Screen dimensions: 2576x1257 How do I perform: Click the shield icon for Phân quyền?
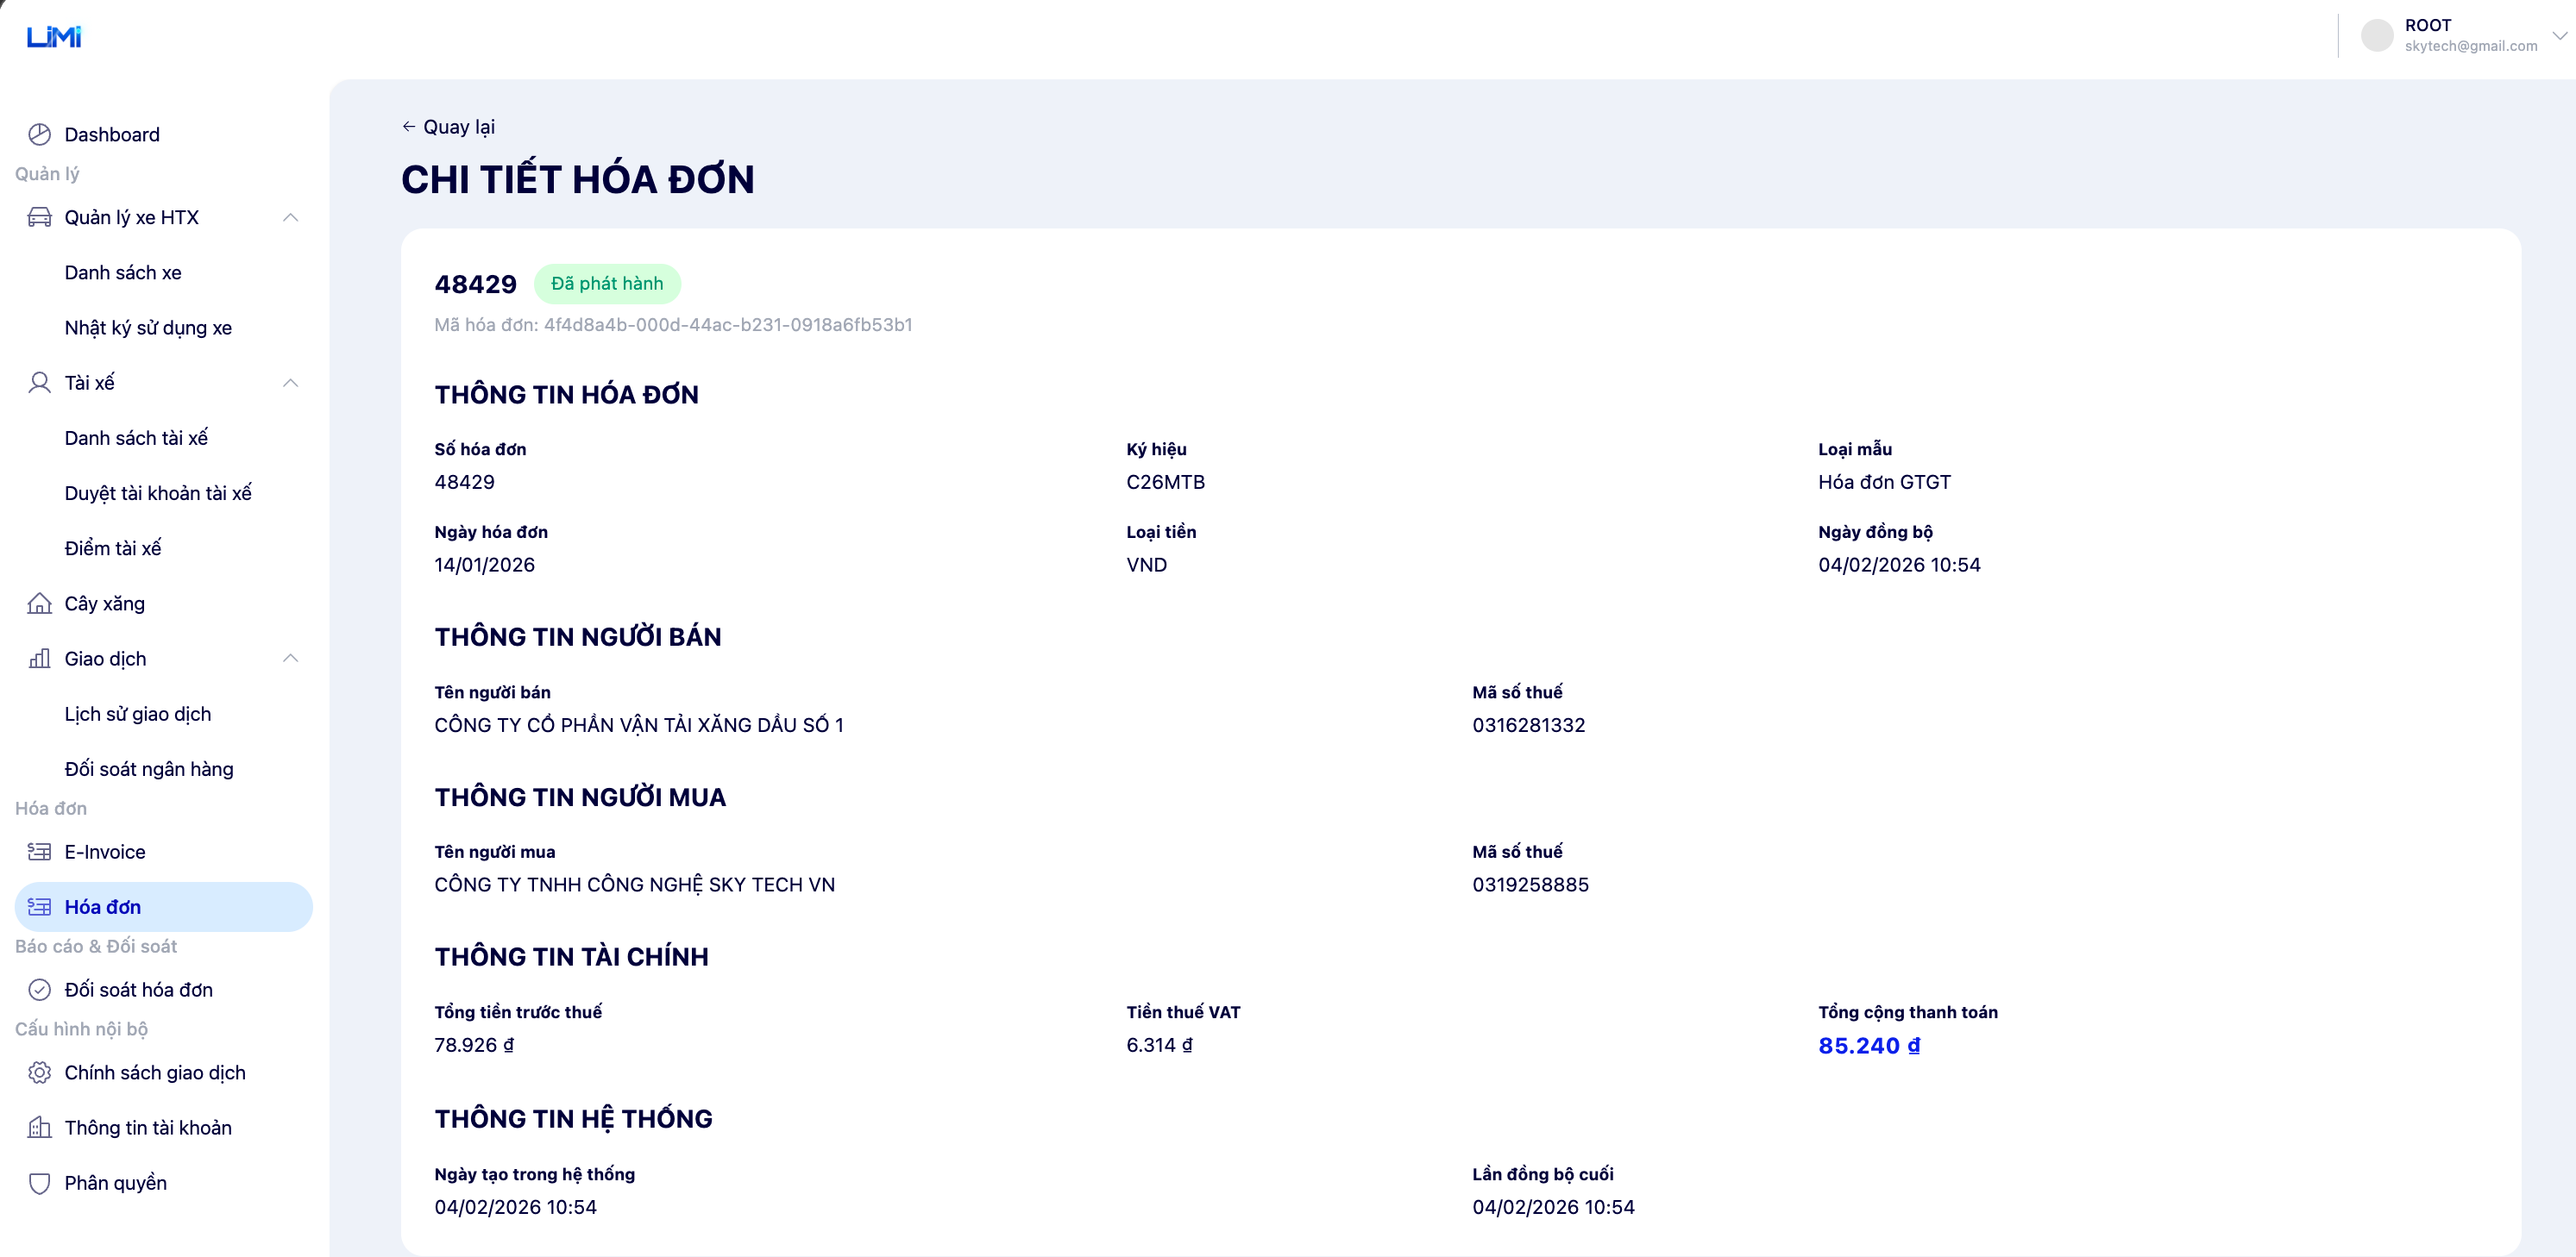(39, 1183)
